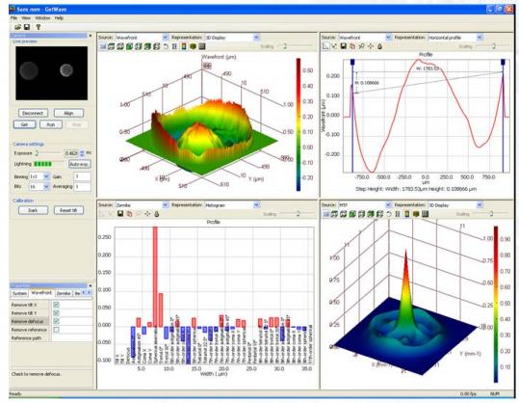Viewport: 519px width, 403px height.
Task: Enable Remove reference checkbox
Action: [56, 330]
